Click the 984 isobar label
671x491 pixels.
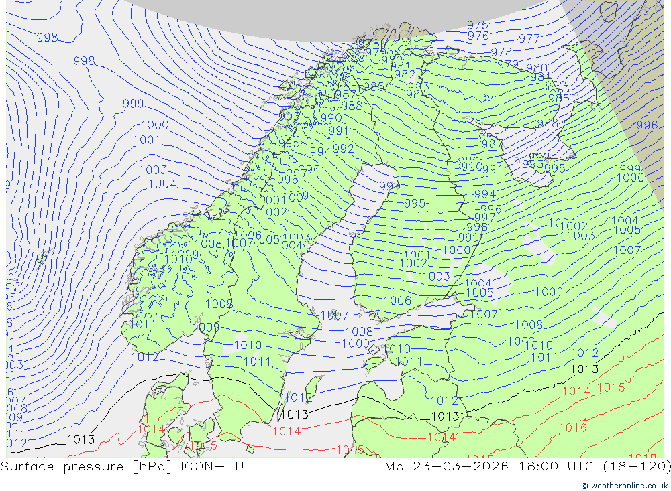(x=416, y=94)
